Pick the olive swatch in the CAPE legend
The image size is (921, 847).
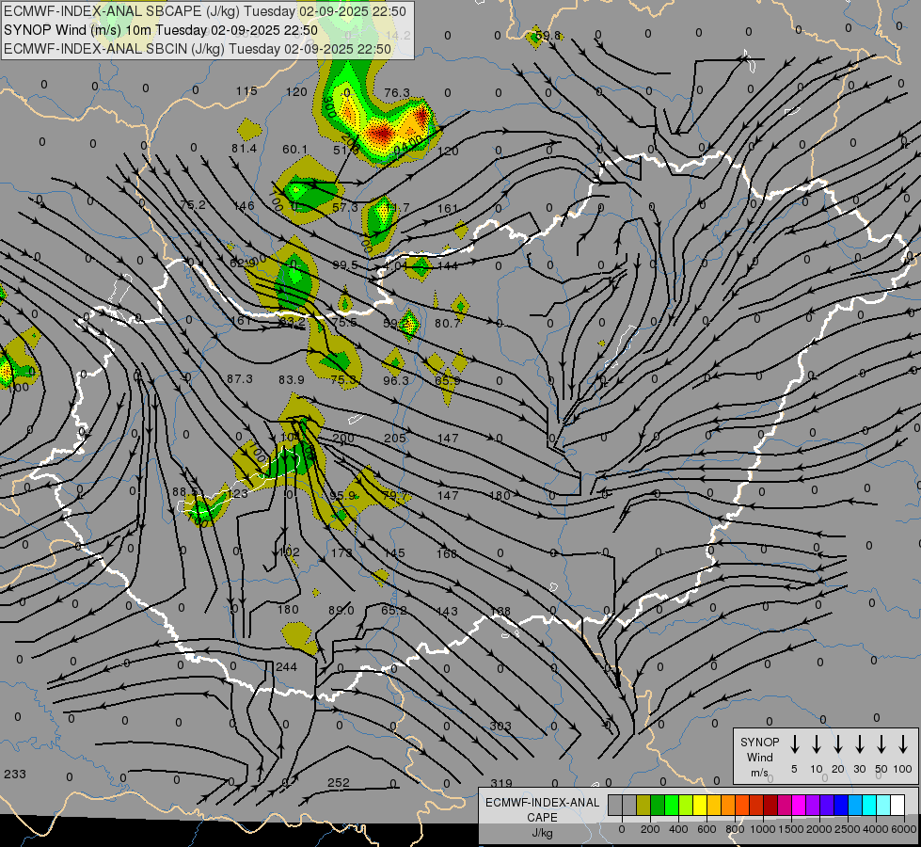(643, 805)
